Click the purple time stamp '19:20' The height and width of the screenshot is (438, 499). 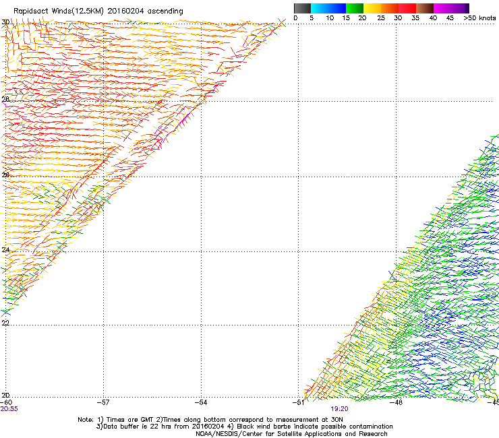[x=339, y=409]
